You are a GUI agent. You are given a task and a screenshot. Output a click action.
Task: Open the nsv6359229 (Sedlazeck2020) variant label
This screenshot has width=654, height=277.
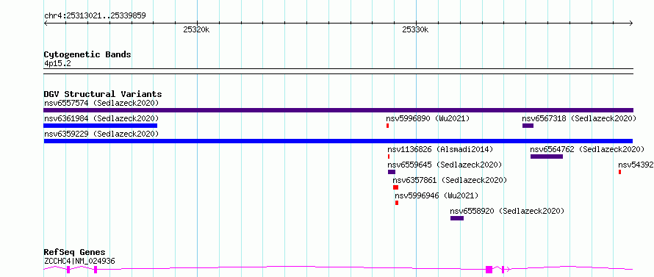[x=101, y=134]
